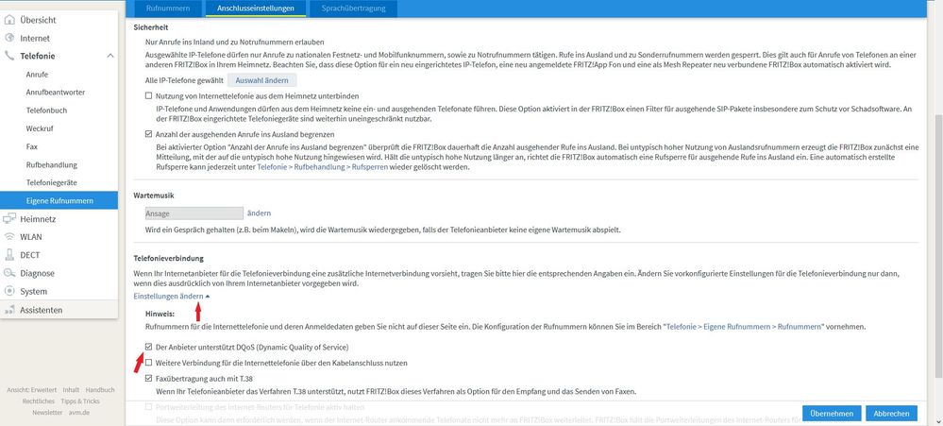
Task: Click the Inhalt footer link
Action: (71, 390)
